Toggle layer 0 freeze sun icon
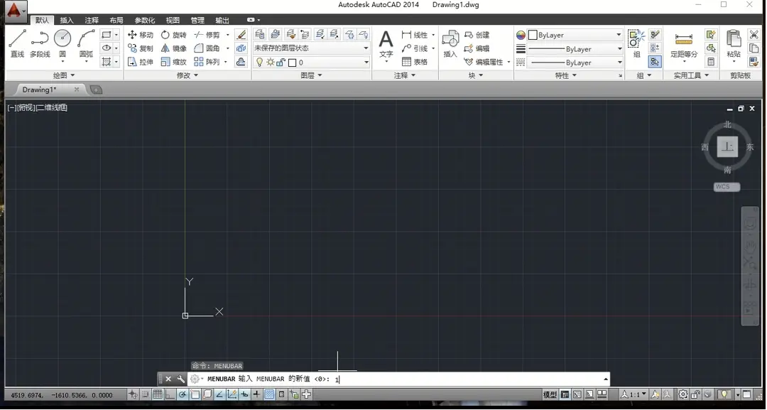 271,62
